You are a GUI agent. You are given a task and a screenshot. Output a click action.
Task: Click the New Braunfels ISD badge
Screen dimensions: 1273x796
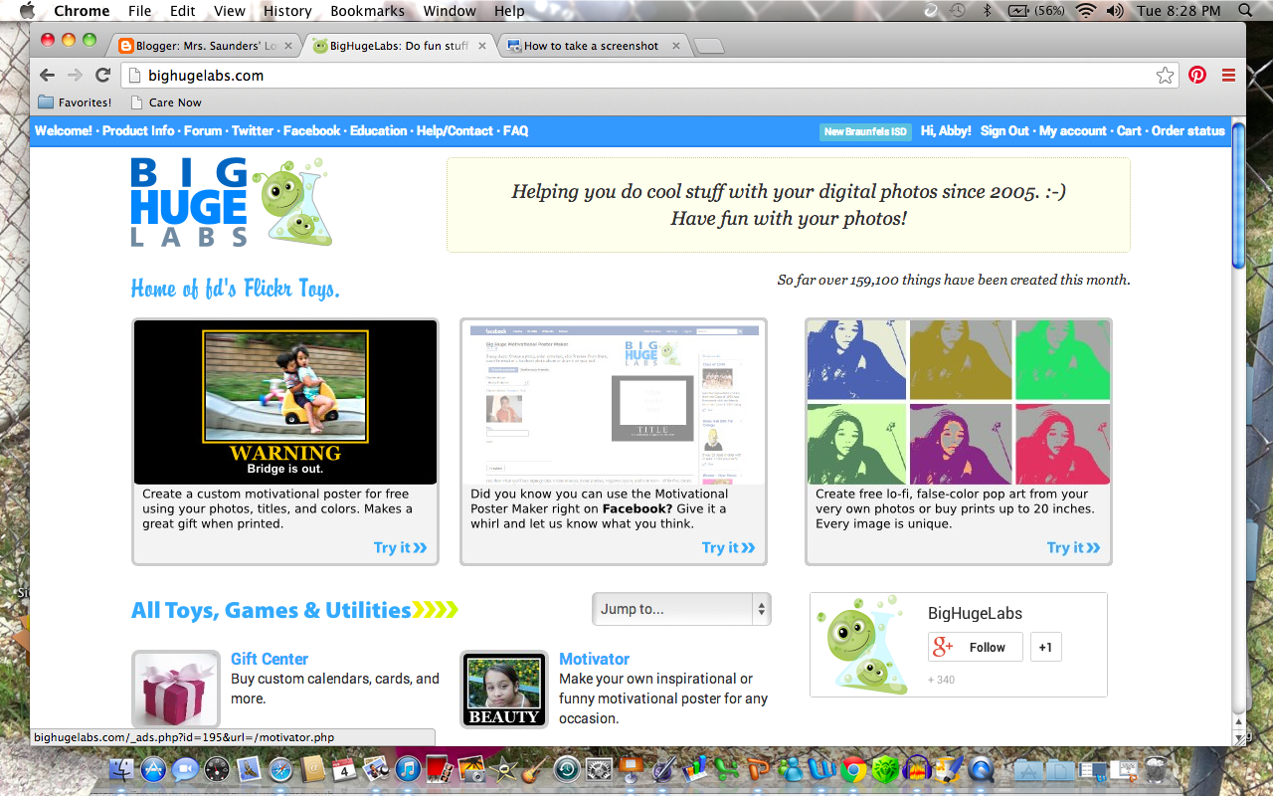click(x=865, y=131)
